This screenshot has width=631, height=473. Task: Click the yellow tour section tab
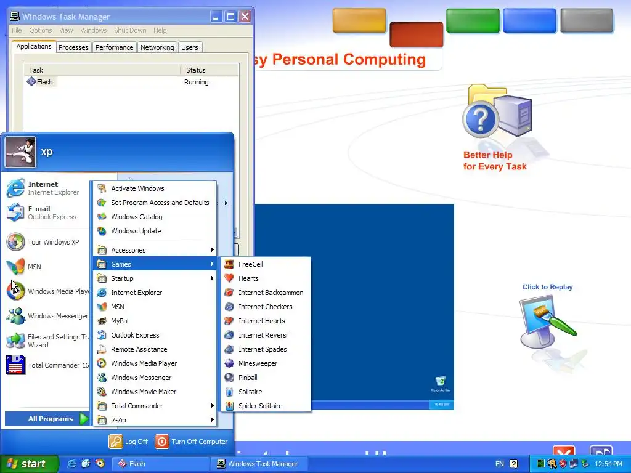click(x=359, y=20)
